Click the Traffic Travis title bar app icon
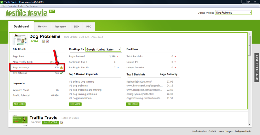The height and width of the screenshot is (135, 260). 2,2
